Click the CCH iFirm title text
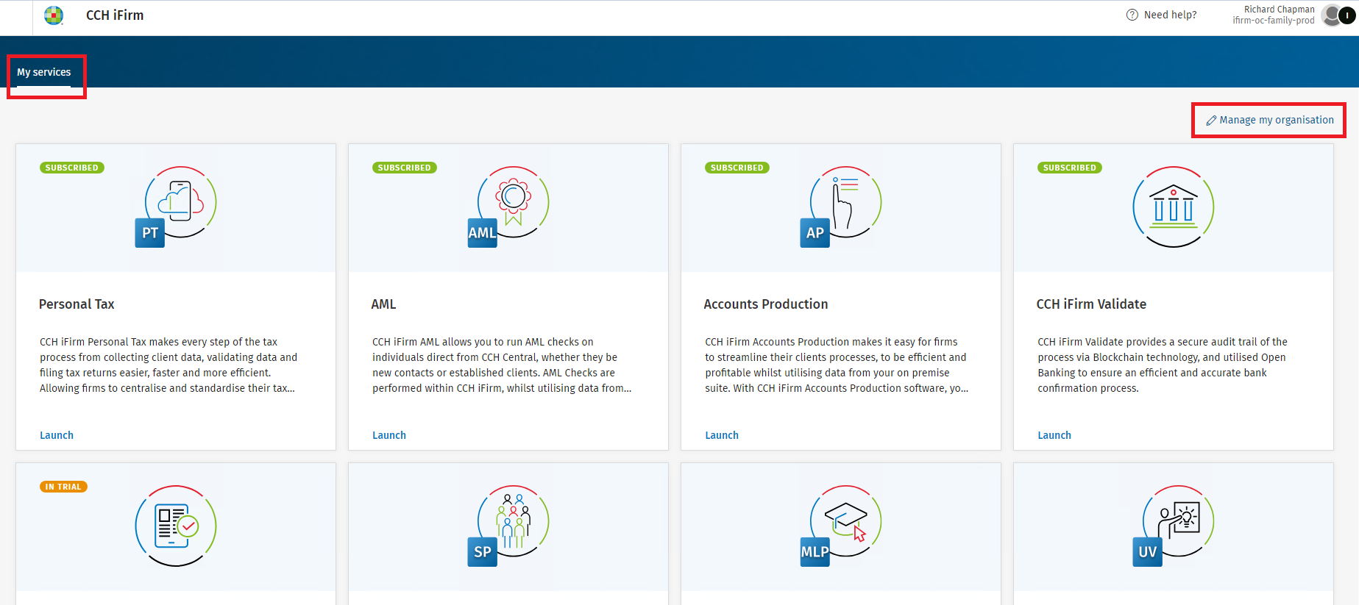1359x605 pixels. [115, 15]
